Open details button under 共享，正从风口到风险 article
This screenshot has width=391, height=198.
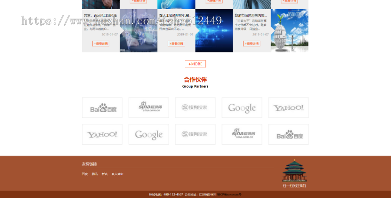[x=101, y=43]
